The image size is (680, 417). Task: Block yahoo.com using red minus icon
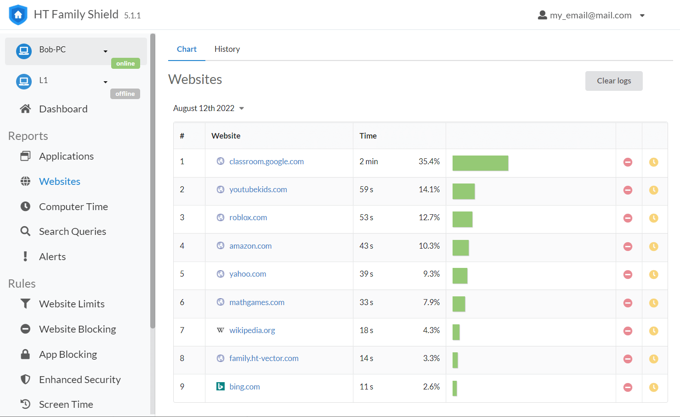coord(628,274)
